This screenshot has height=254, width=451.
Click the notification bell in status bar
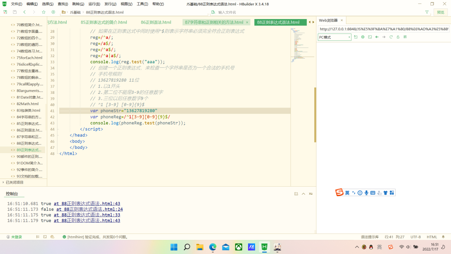443,237
